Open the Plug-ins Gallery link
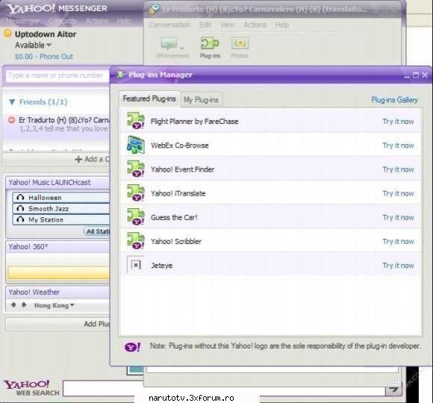 (394, 100)
